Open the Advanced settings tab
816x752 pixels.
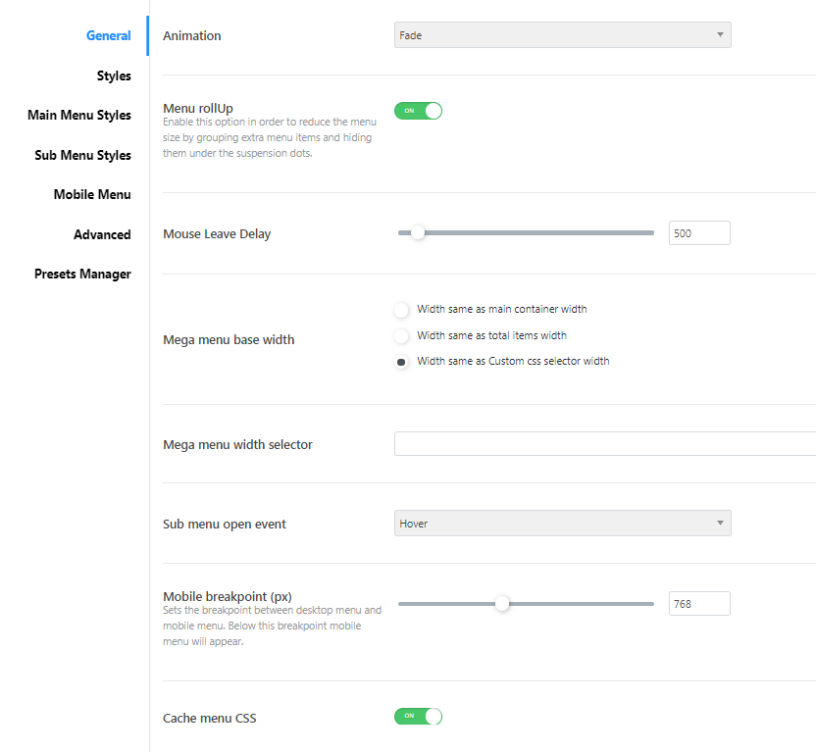click(102, 234)
